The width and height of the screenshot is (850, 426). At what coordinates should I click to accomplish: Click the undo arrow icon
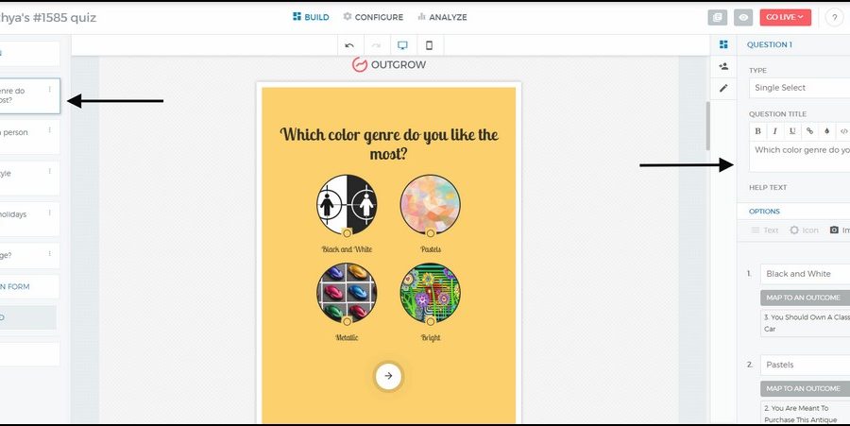[349, 45]
